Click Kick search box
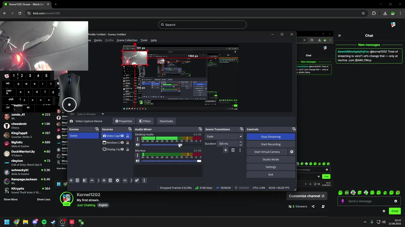 202,25
